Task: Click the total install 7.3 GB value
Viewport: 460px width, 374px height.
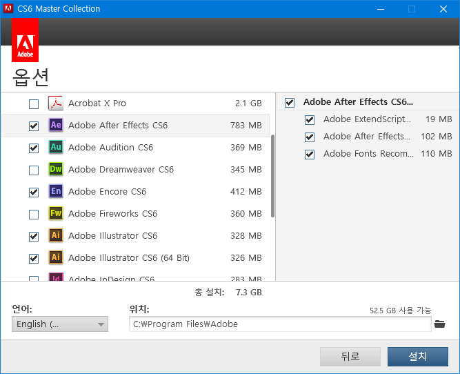Action: (249, 293)
